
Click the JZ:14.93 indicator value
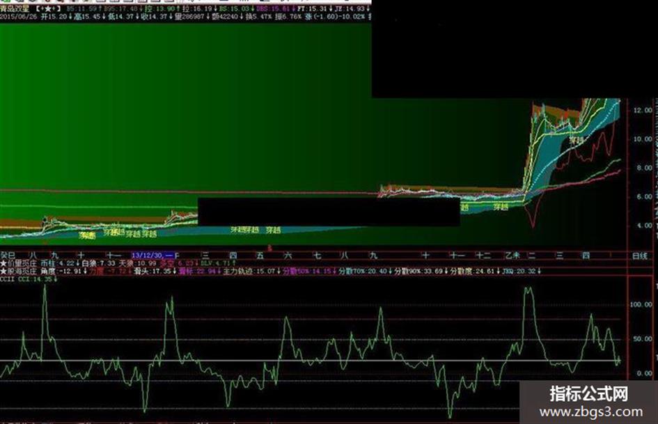coord(349,8)
